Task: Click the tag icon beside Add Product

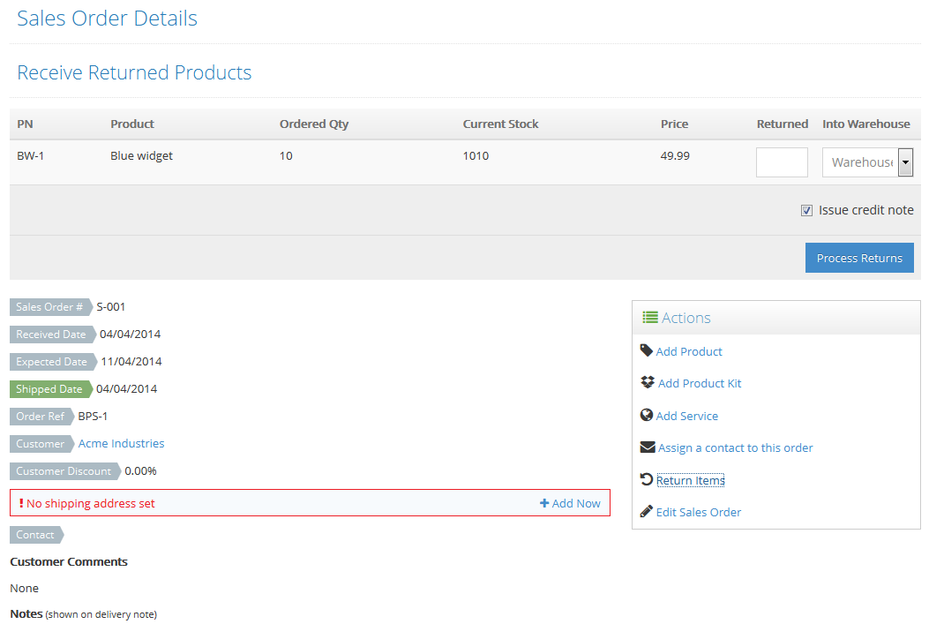Action: point(646,350)
